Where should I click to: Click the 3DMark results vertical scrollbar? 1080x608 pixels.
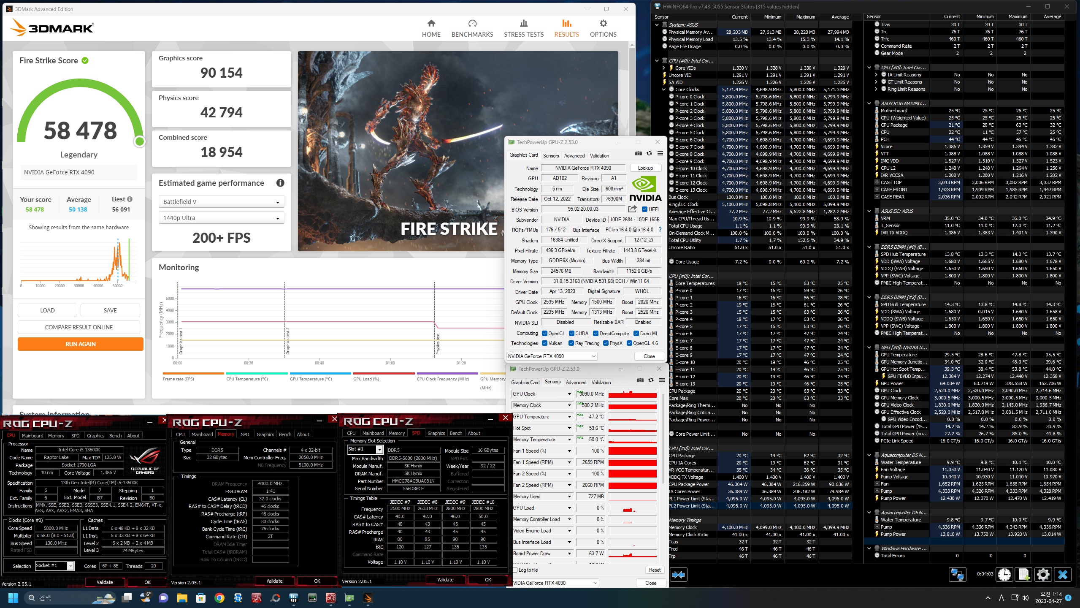click(x=632, y=228)
